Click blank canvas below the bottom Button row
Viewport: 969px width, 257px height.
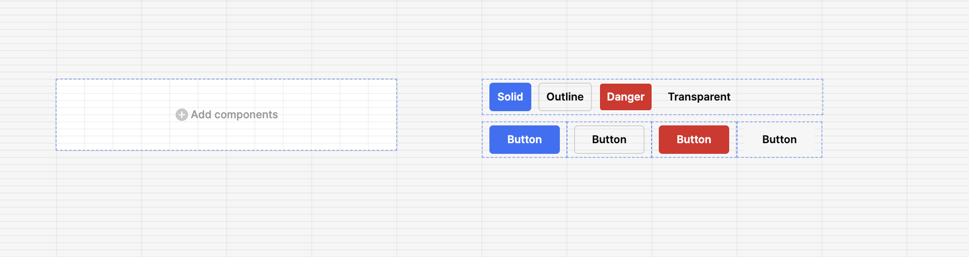coord(651,200)
